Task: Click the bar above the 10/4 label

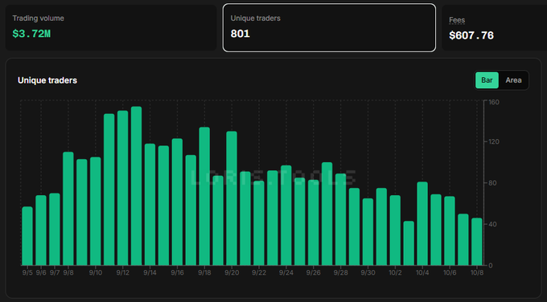Action: coord(422,223)
